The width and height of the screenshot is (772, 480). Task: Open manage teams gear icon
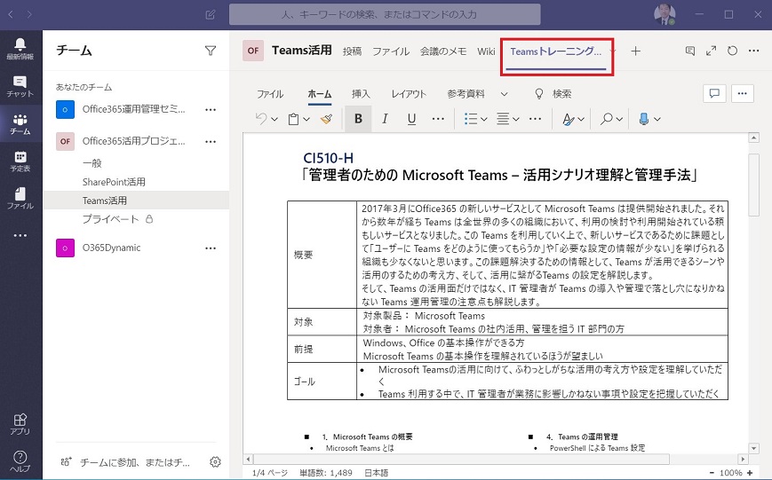point(215,461)
